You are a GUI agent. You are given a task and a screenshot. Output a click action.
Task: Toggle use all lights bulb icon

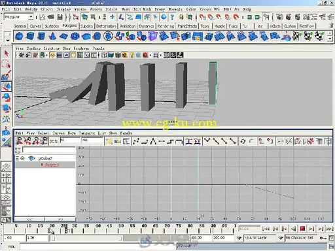pyautogui.click(x=132, y=56)
